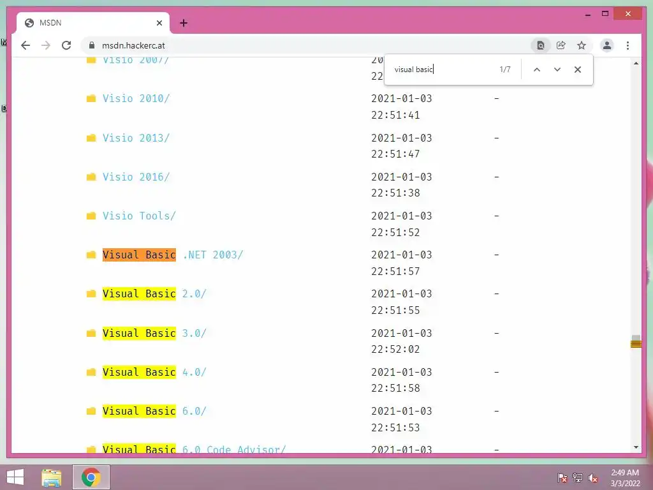Click the forward navigation arrow
This screenshot has height=490, width=653.
(x=46, y=45)
